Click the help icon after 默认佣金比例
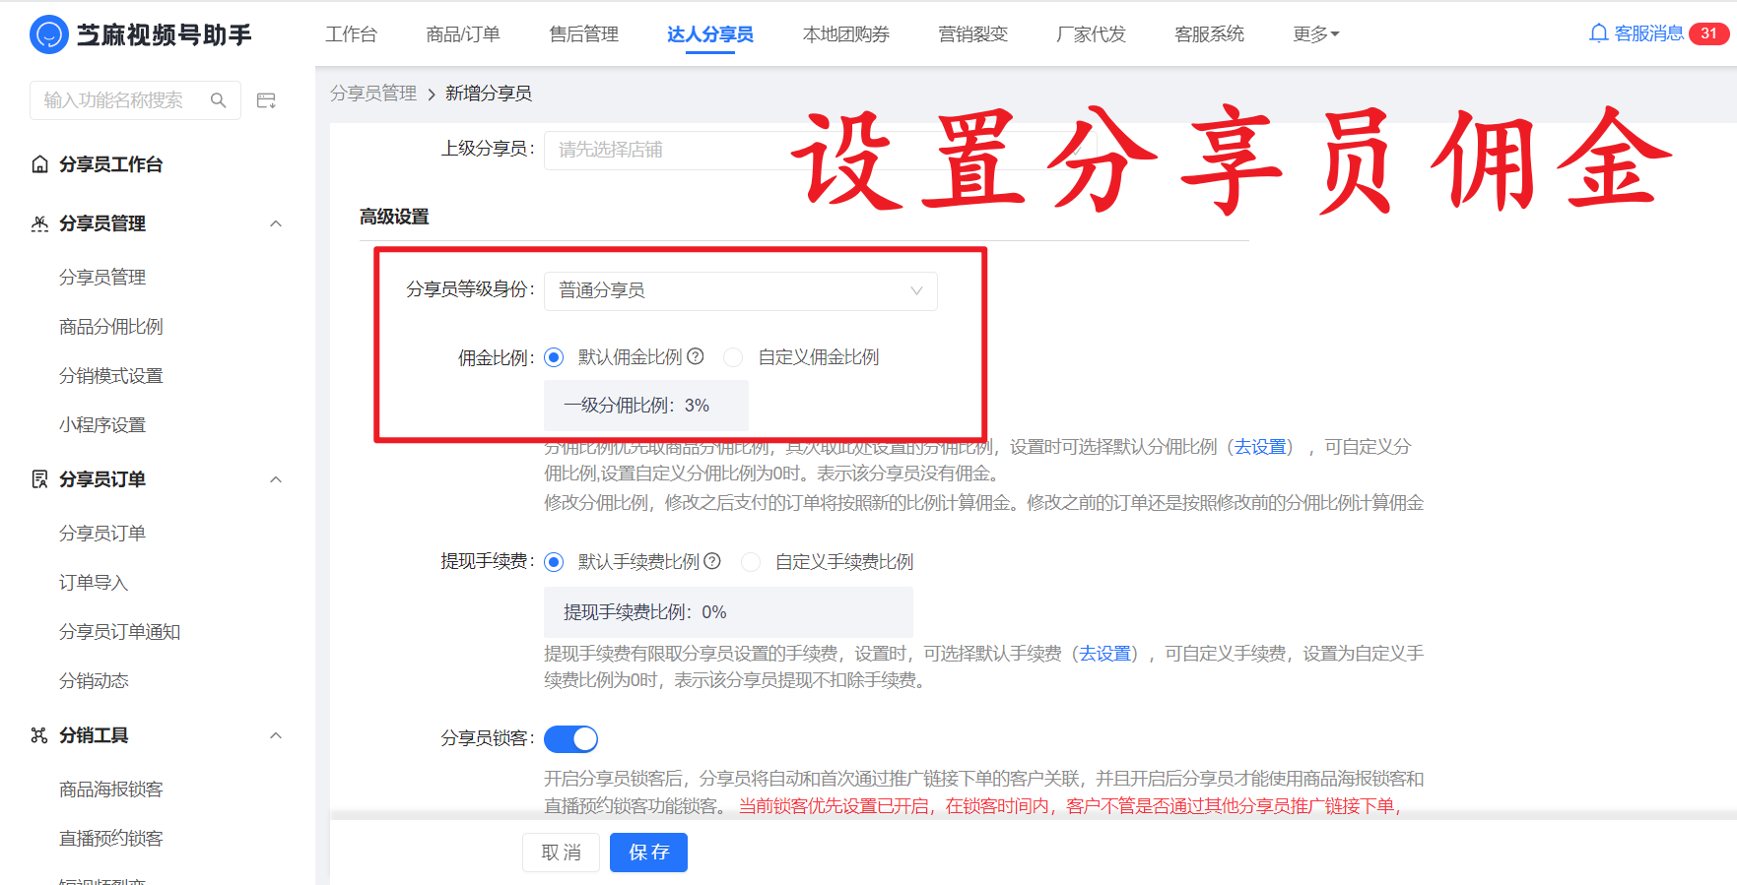Viewport: 1737px width, 885px height. pyautogui.click(x=696, y=356)
